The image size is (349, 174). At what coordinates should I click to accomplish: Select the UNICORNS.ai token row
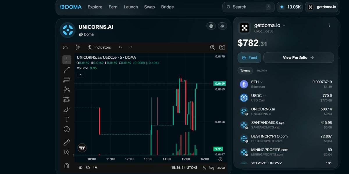286,111
